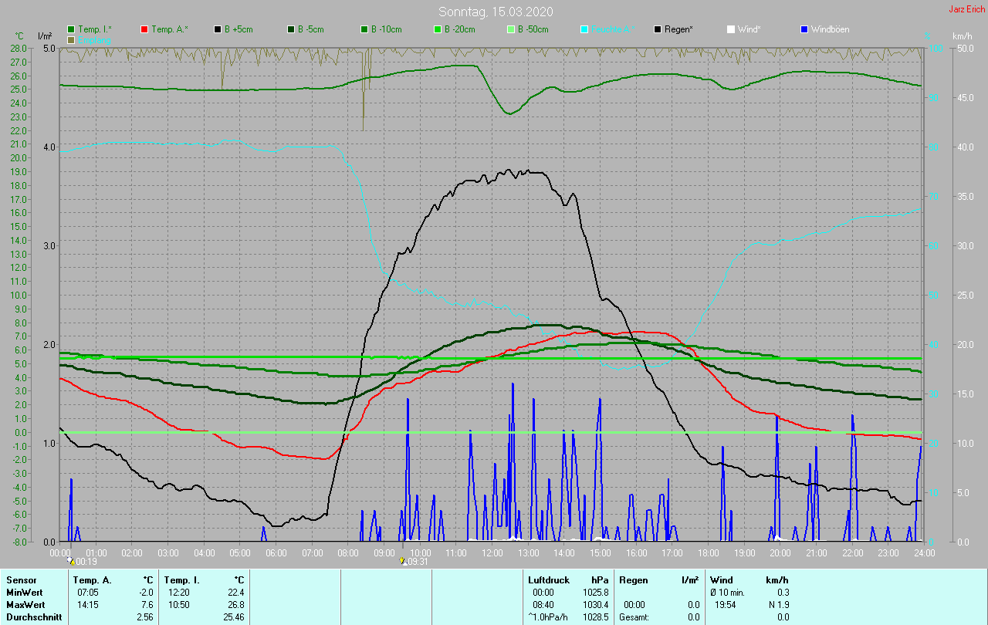
Task: Click the Jarz Erich link
Action: [x=966, y=9]
